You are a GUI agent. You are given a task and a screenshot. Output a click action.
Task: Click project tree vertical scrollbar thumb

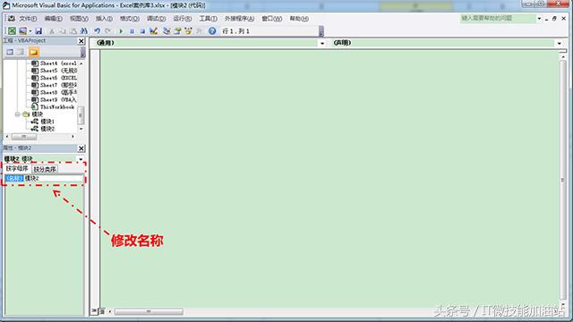(x=81, y=115)
